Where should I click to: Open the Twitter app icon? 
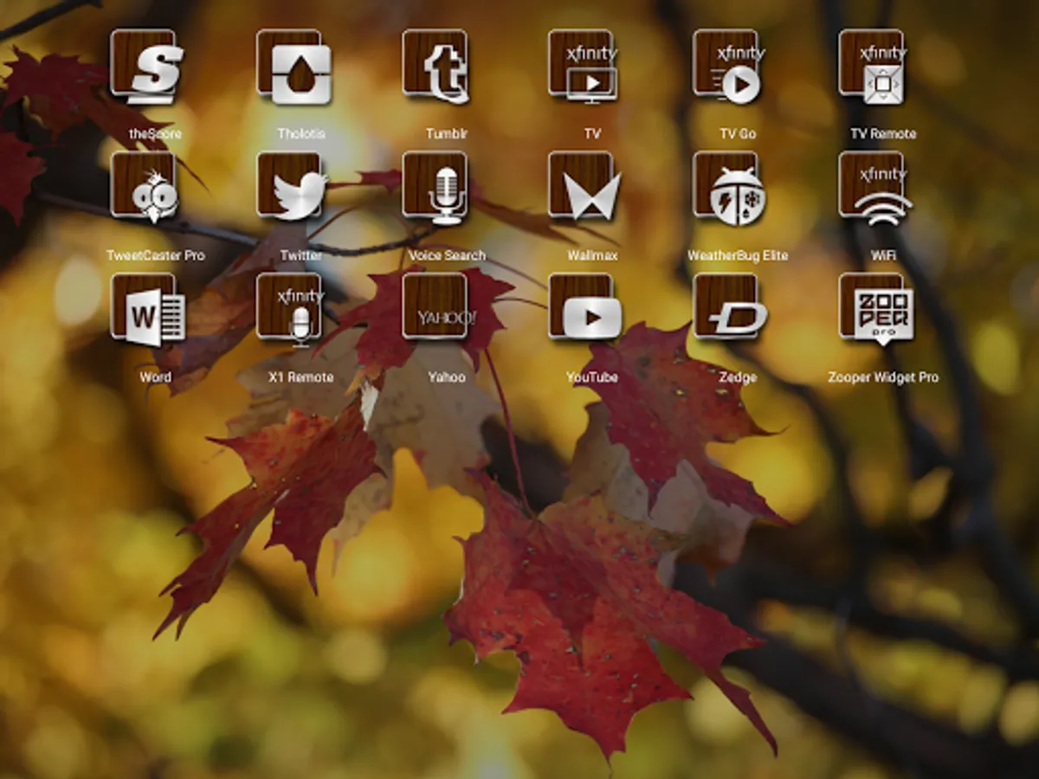294,189
